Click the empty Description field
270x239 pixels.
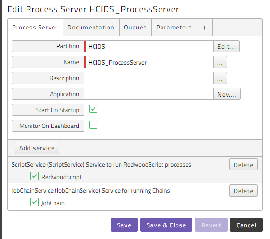tap(148, 78)
